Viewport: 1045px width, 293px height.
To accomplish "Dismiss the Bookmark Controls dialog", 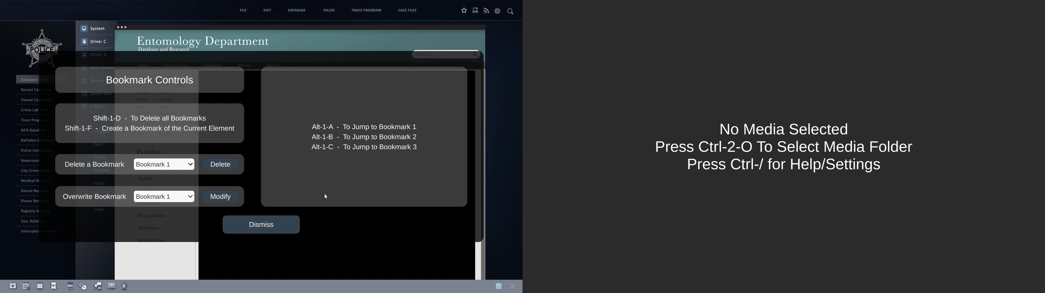I will point(261,225).
